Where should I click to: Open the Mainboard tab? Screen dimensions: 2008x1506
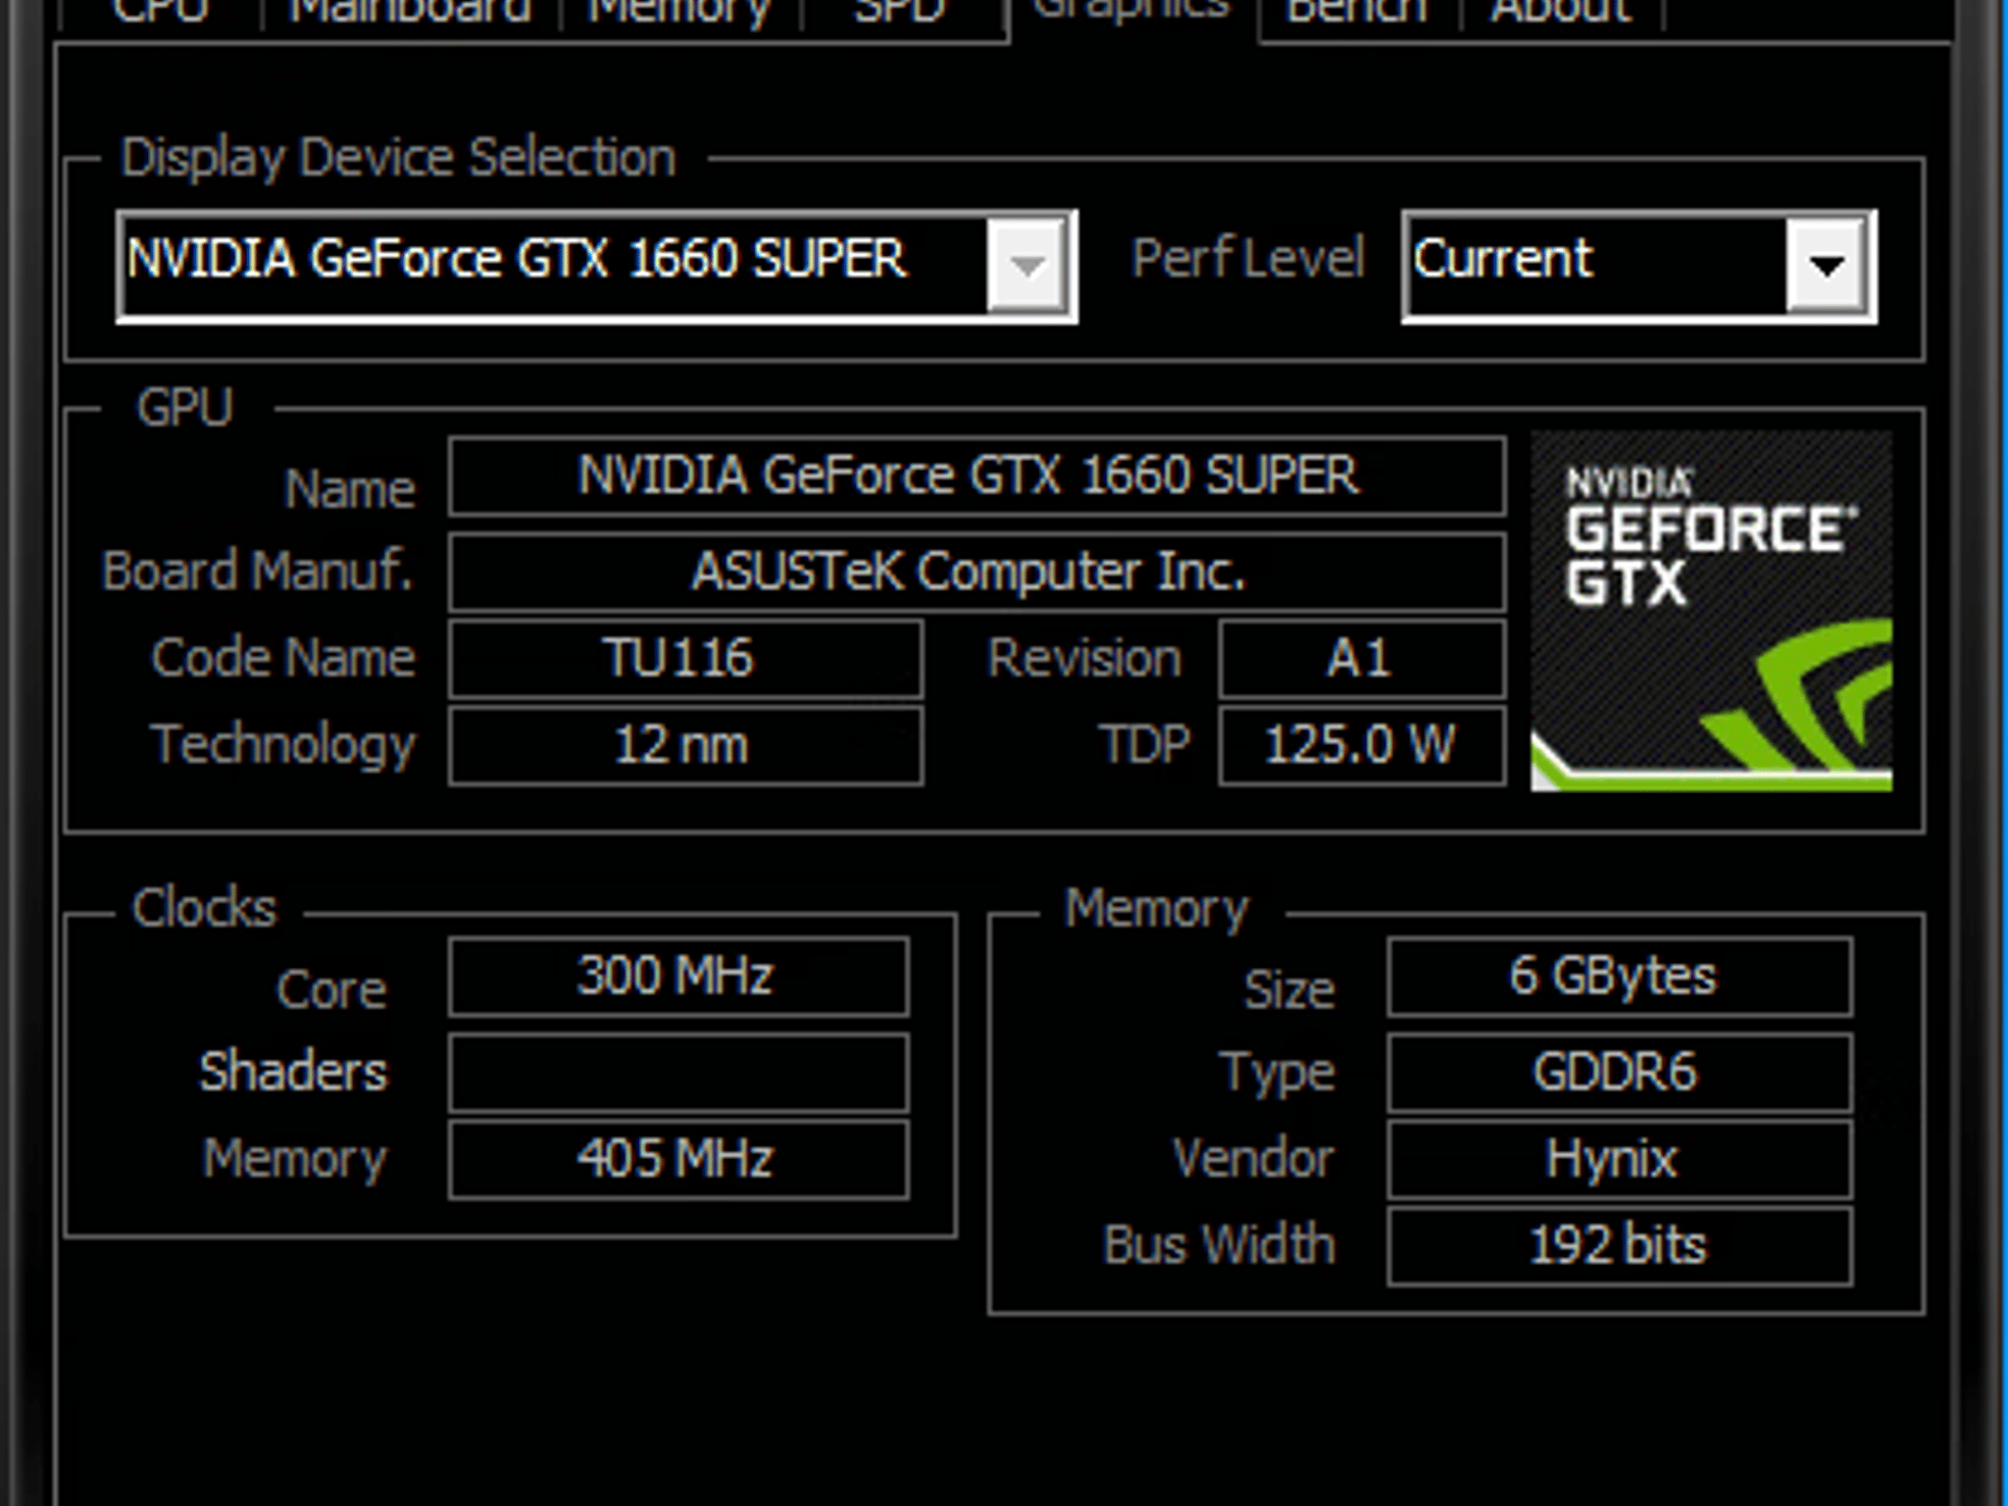pyautogui.click(x=410, y=14)
